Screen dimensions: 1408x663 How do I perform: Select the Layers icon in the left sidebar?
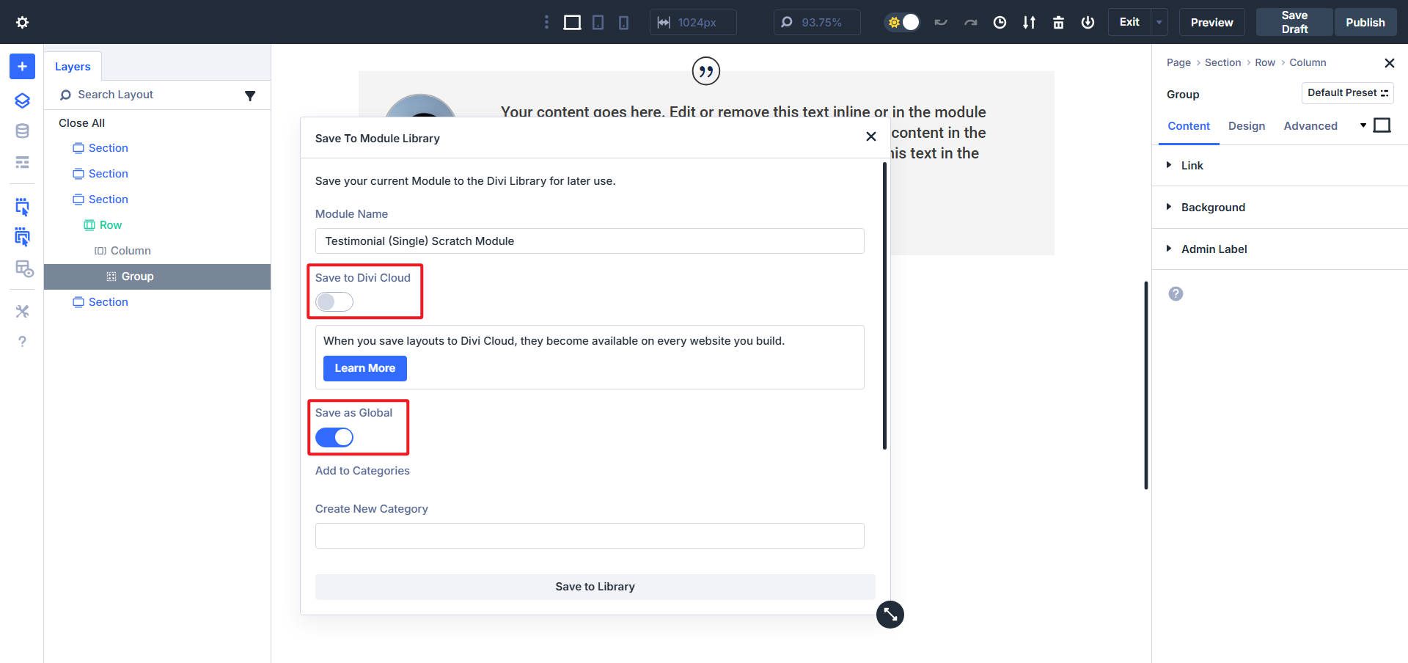click(x=21, y=100)
